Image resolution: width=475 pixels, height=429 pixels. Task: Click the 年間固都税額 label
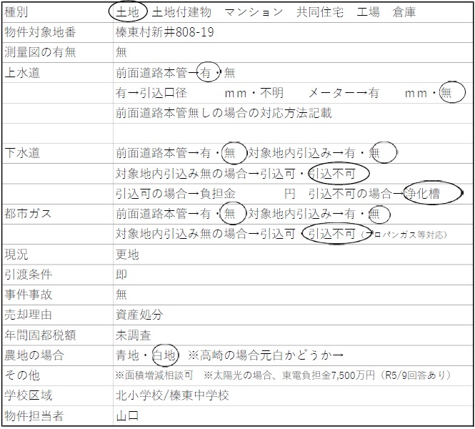pos(40,335)
